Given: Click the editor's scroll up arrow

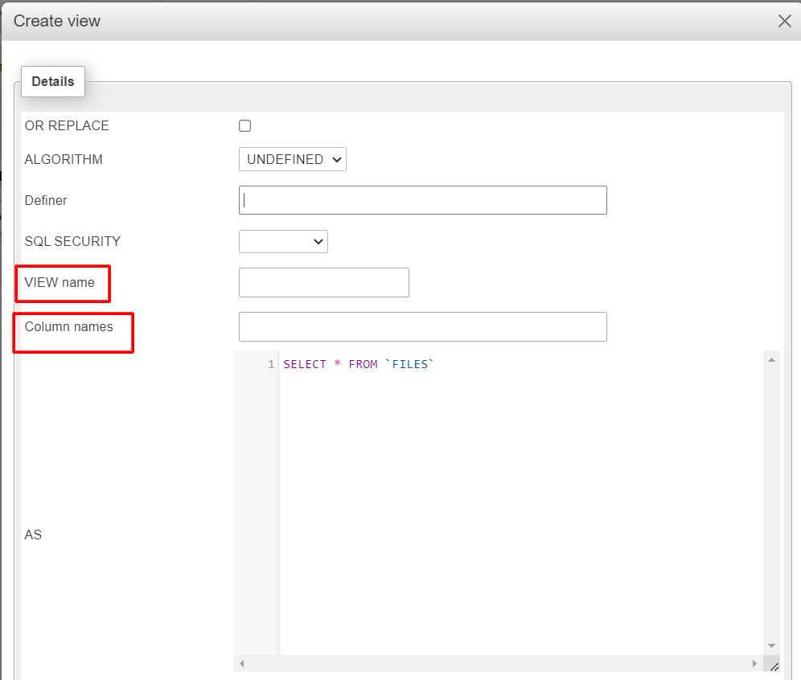Looking at the screenshot, I should [x=771, y=360].
